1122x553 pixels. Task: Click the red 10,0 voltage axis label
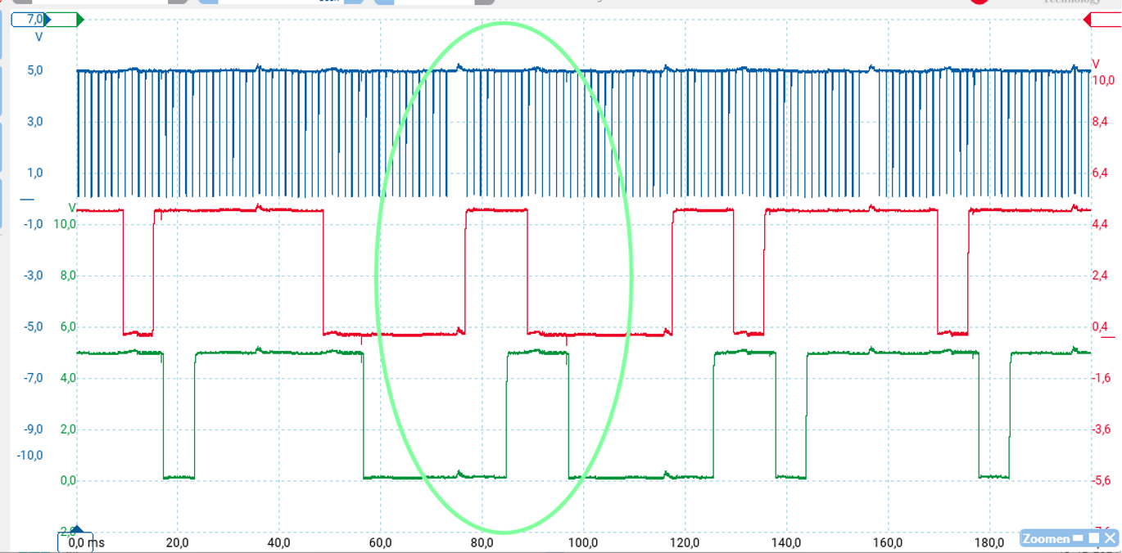pos(1102,80)
